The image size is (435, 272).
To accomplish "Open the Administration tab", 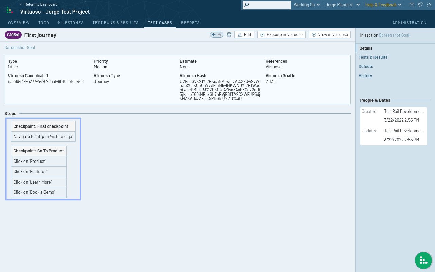I will [409, 23].
